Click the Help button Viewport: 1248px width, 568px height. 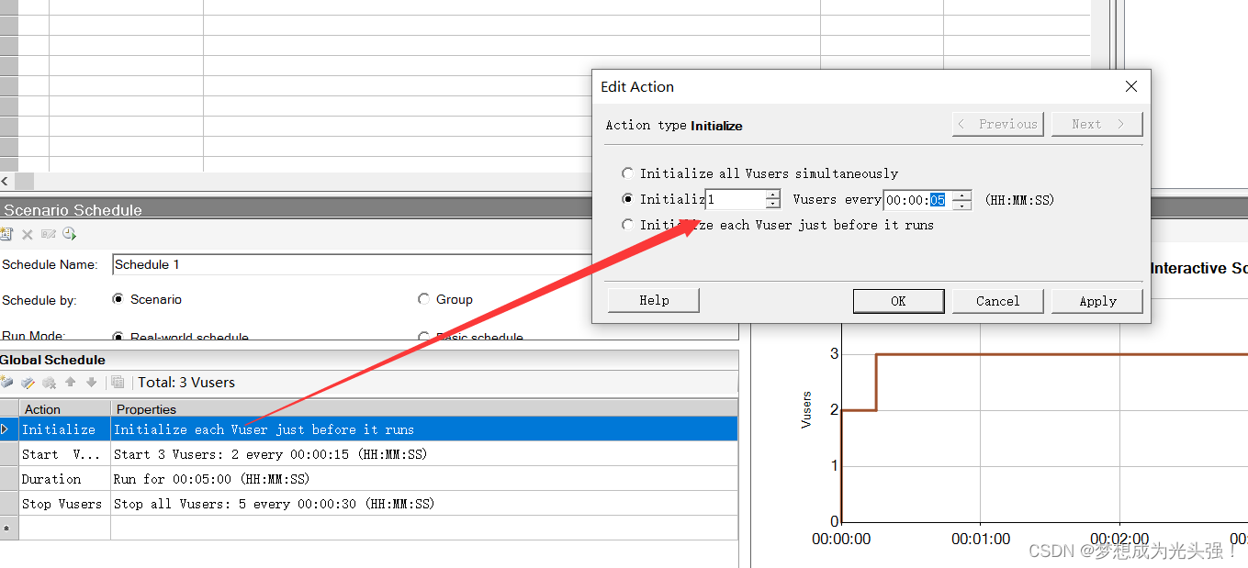(x=654, y=300)
